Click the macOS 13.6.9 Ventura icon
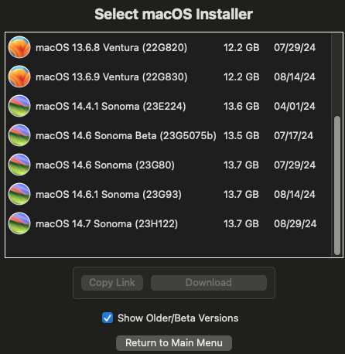This screenshot has width=345, height=354. (x=19, y=77)
